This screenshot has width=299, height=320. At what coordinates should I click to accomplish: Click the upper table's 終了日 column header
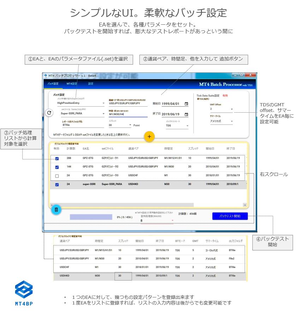click(231, 149)
